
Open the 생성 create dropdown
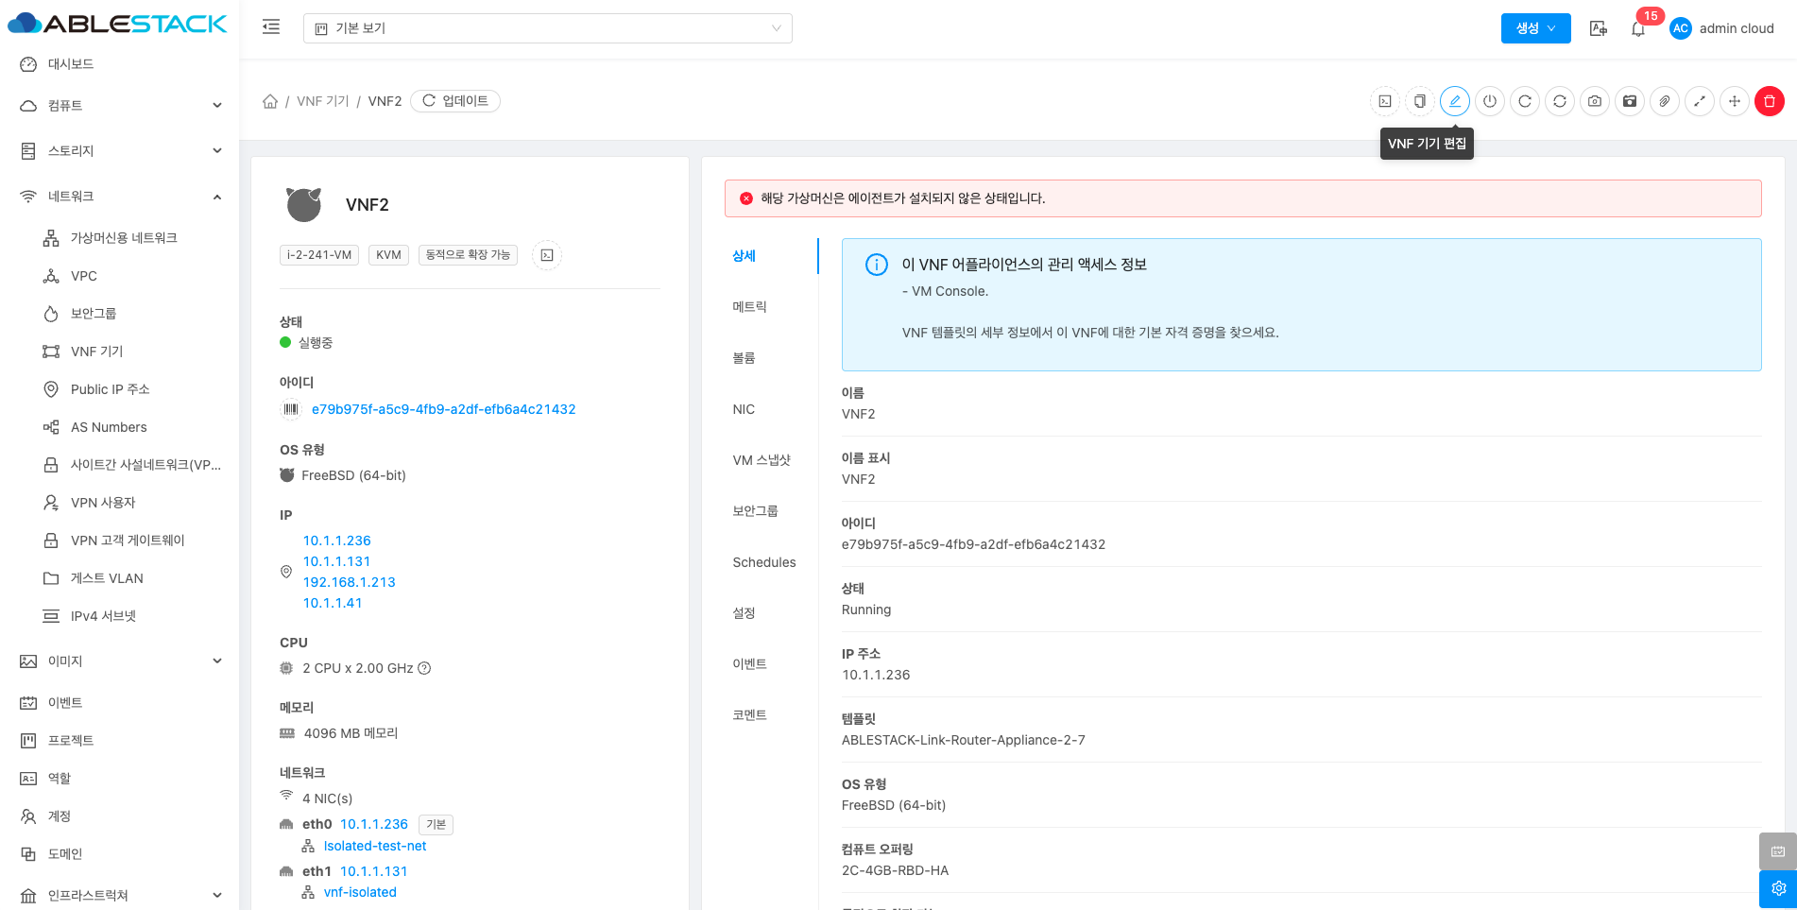(1534, 28)
